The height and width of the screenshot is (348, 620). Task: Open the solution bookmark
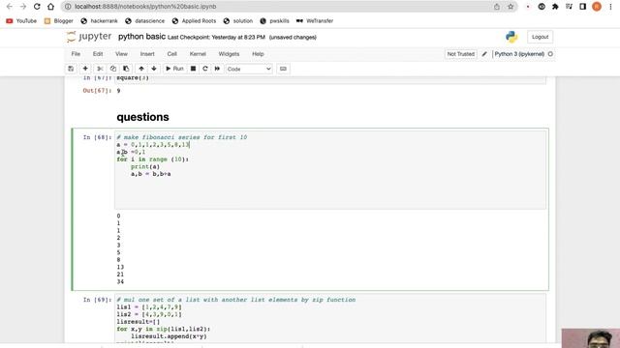tap(238, 21)
